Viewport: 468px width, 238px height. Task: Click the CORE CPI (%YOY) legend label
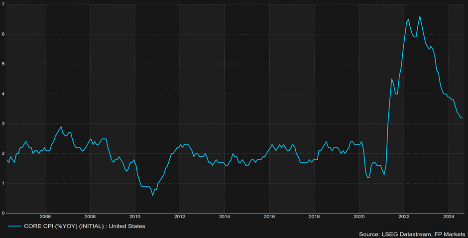pyautogui.click(x=85, y=227)
